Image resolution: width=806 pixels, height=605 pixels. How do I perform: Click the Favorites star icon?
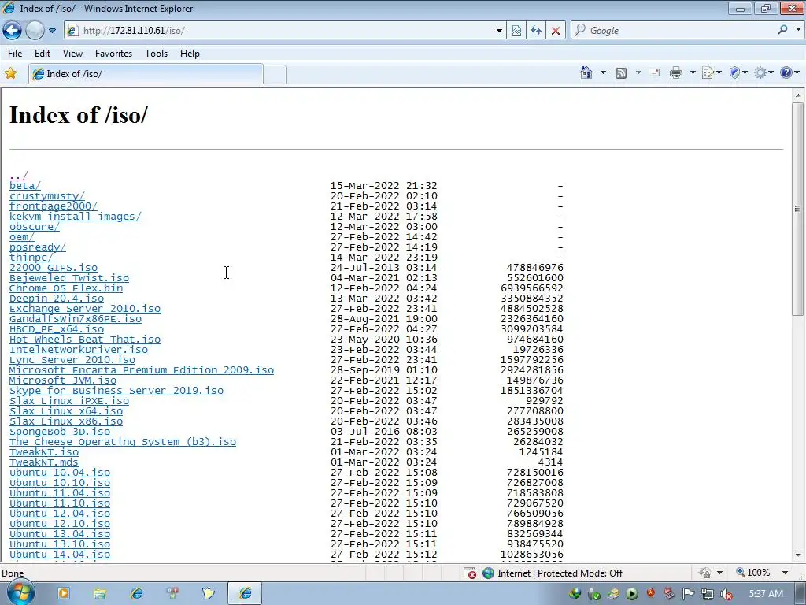pyautogui.click(x=11, y=73)
